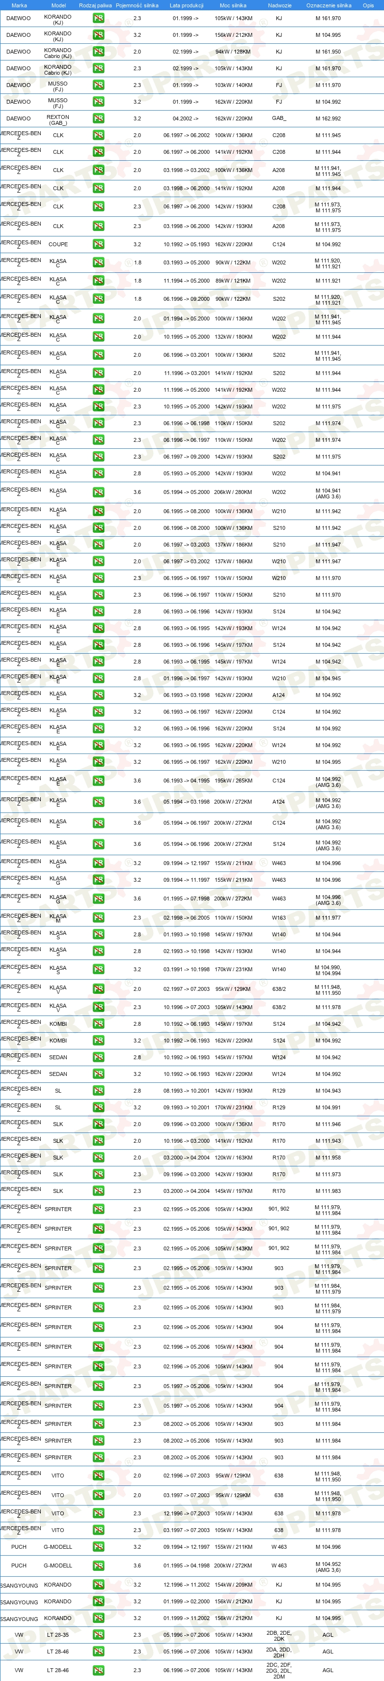This screenshot has width=384, height=1681.
Task: Click the Oznaczenie silnika column header
Action: 329,5
